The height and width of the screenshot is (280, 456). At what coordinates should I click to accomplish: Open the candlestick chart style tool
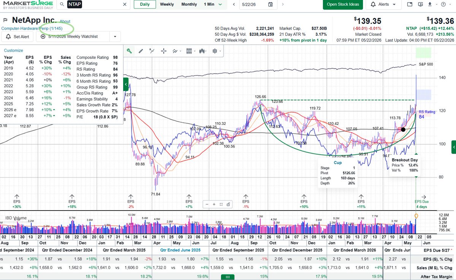[202, 51]
